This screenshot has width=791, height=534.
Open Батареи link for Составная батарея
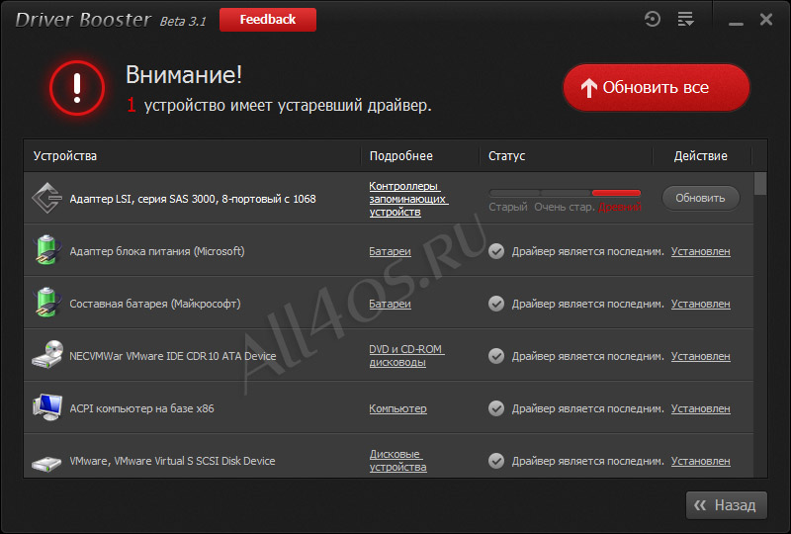390,304
